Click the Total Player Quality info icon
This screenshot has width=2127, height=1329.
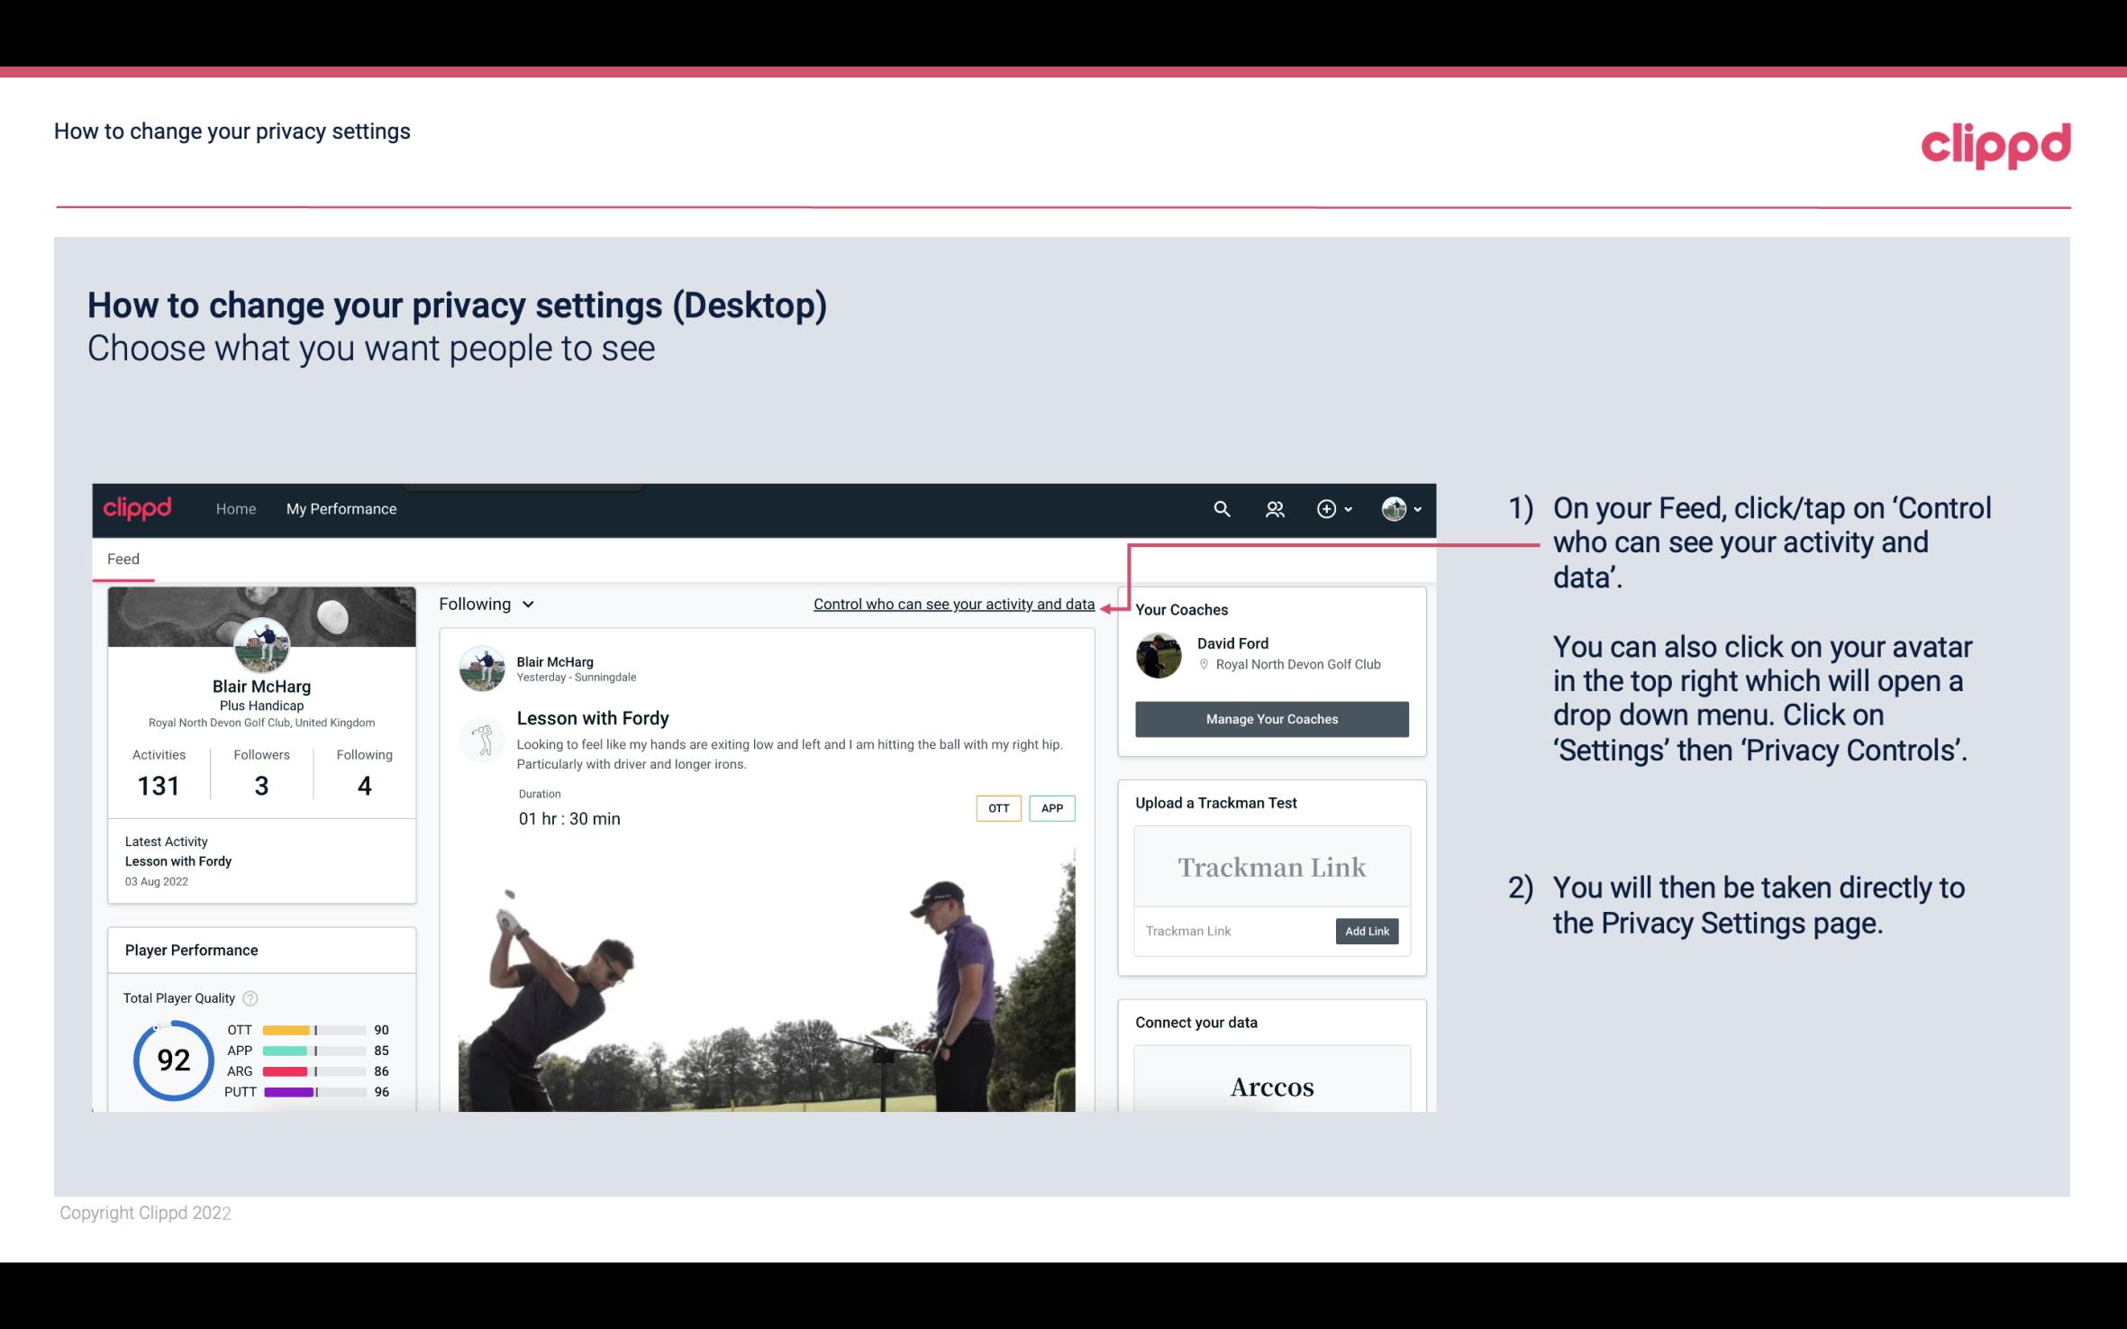pos(250,998)
